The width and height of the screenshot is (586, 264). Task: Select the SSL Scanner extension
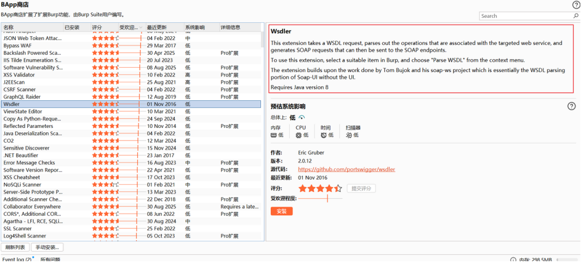[x=131, y=229]
